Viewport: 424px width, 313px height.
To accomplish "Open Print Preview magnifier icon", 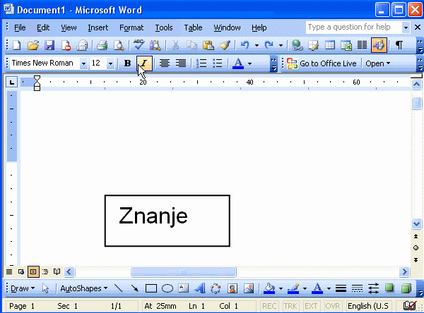I will click(x=119, y=45).
